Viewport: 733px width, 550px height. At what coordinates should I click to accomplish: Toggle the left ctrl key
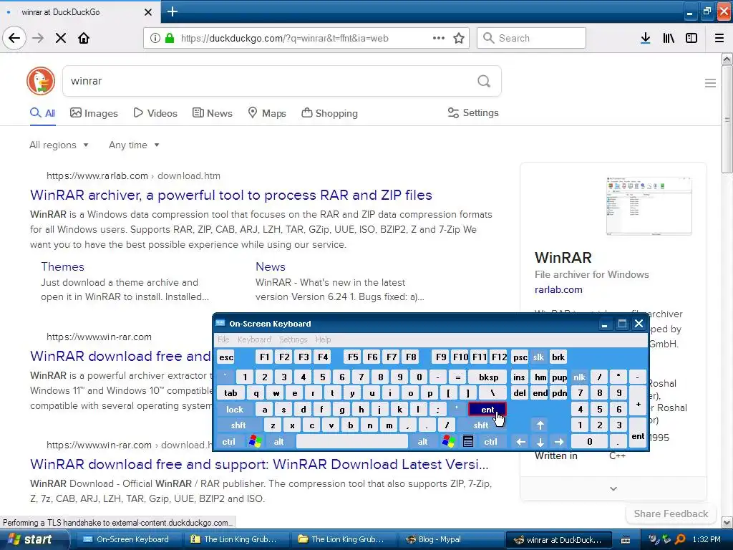[228, 441]
